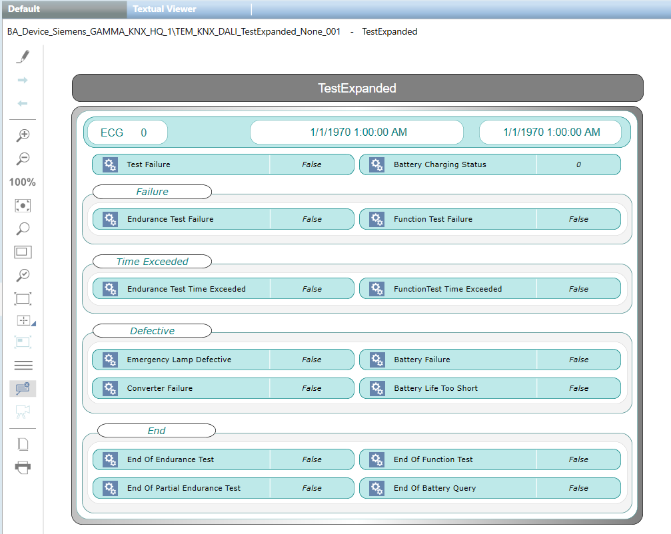Click the zoom in magnifier icon
The height and width of the screenshot is (534, 671).
pyautogui.click(x=23, y=135)
